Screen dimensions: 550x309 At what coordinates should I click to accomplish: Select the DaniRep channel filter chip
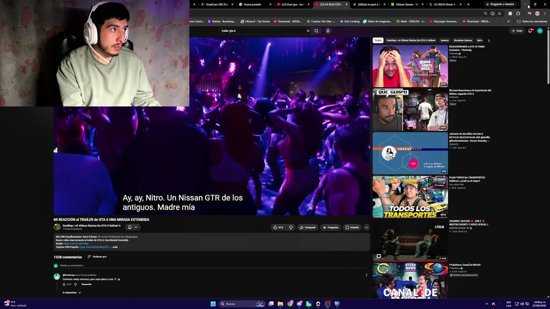tap(411, 40)
